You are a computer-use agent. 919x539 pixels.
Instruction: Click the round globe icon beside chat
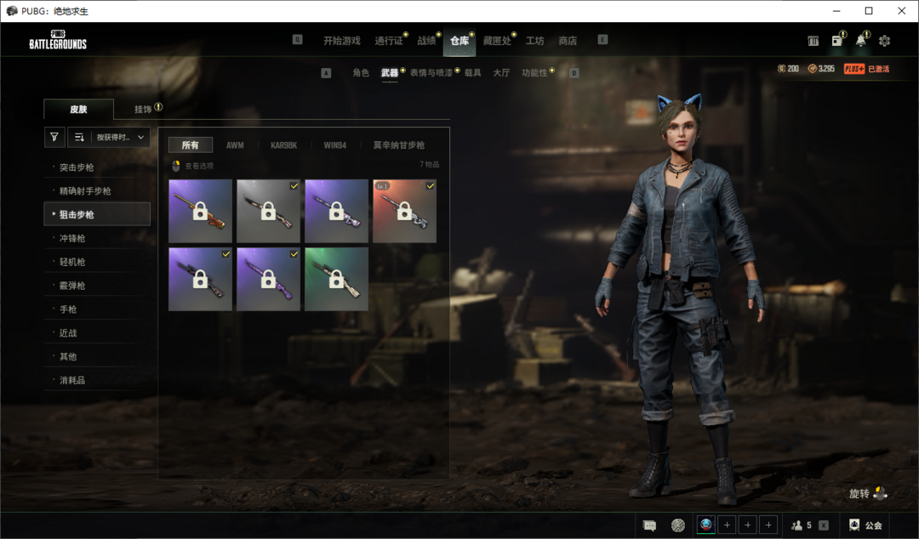coord(678,525)
